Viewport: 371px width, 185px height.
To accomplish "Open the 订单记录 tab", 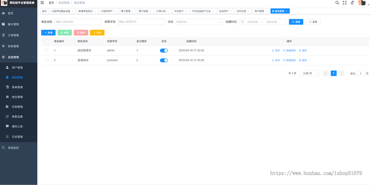I will 162,11.
